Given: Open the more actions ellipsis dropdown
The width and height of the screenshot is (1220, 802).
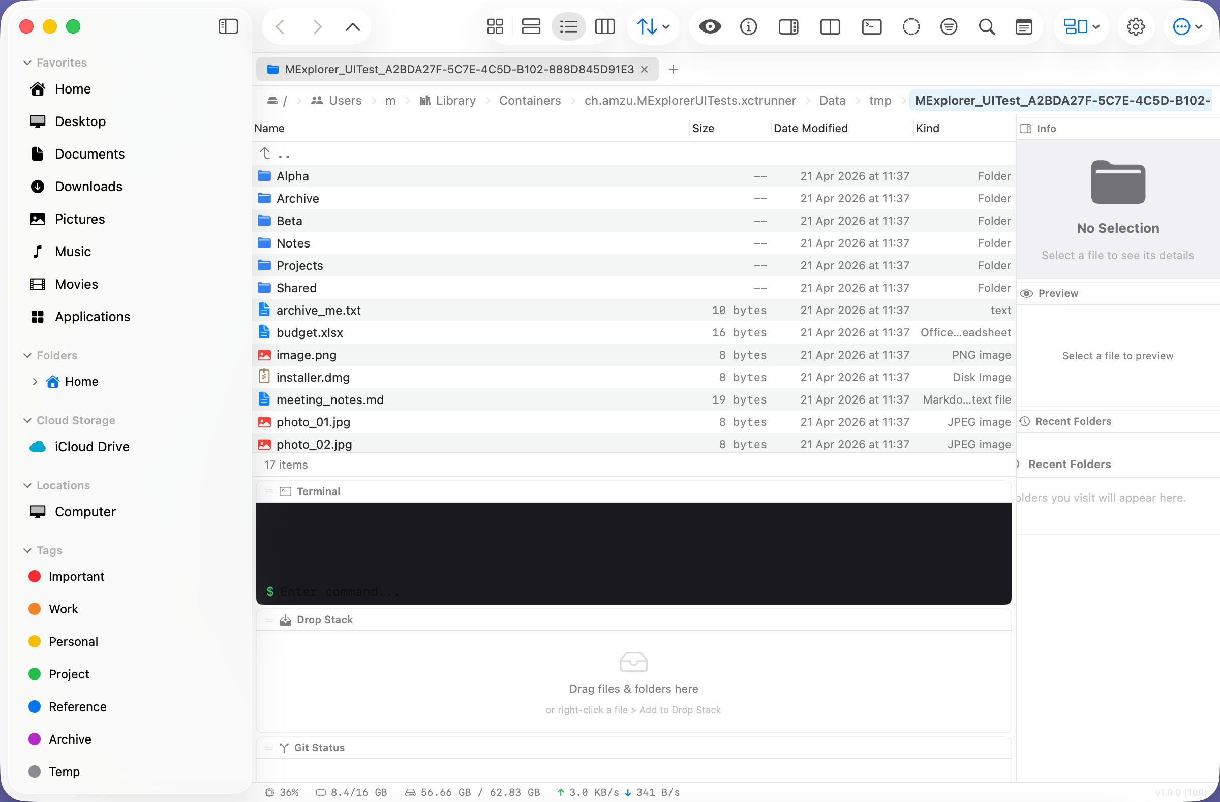Looking at the screenshot, I should coord(1187,26).
